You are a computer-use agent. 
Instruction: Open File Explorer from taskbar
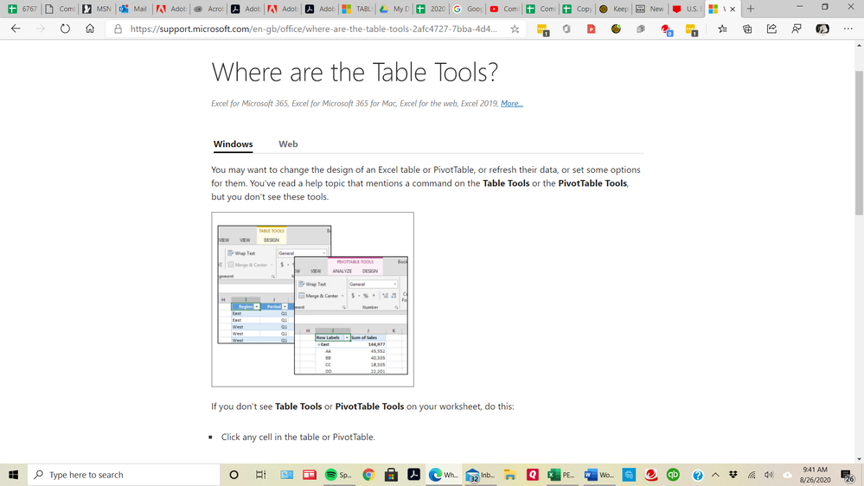point(509,475)
